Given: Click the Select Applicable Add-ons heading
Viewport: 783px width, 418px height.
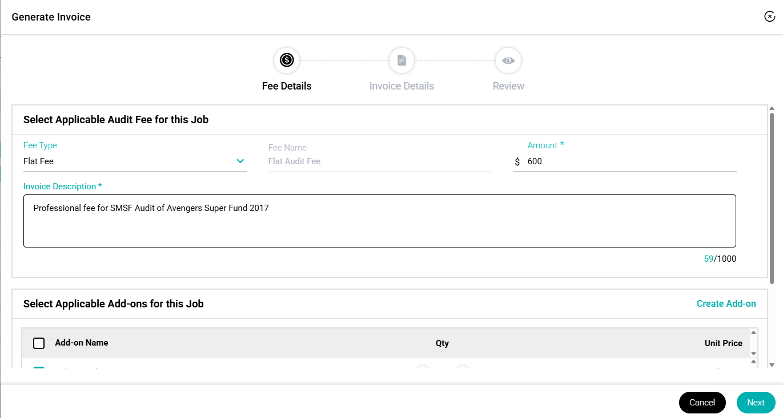Looking at the screenshot, I should tap(114, 304).
